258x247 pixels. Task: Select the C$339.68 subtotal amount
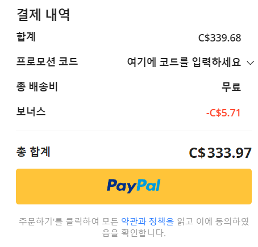coord(219,38)
